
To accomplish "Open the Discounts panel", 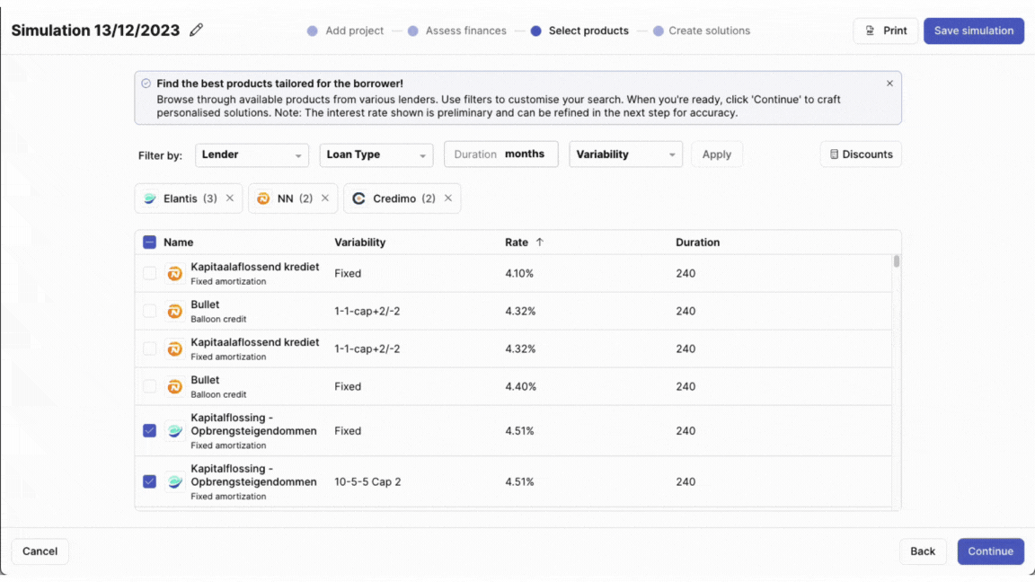I will tap(861, 154).
